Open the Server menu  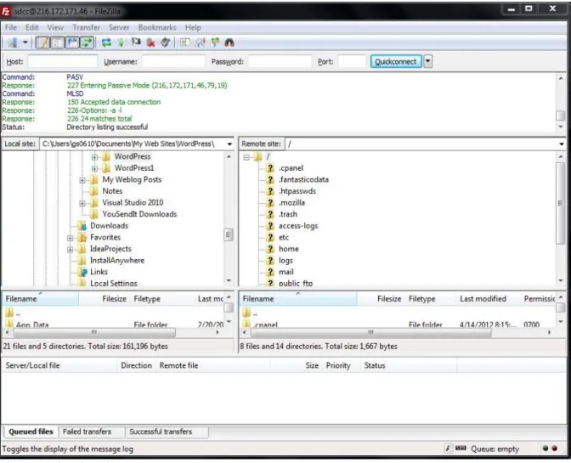(119, 27)
